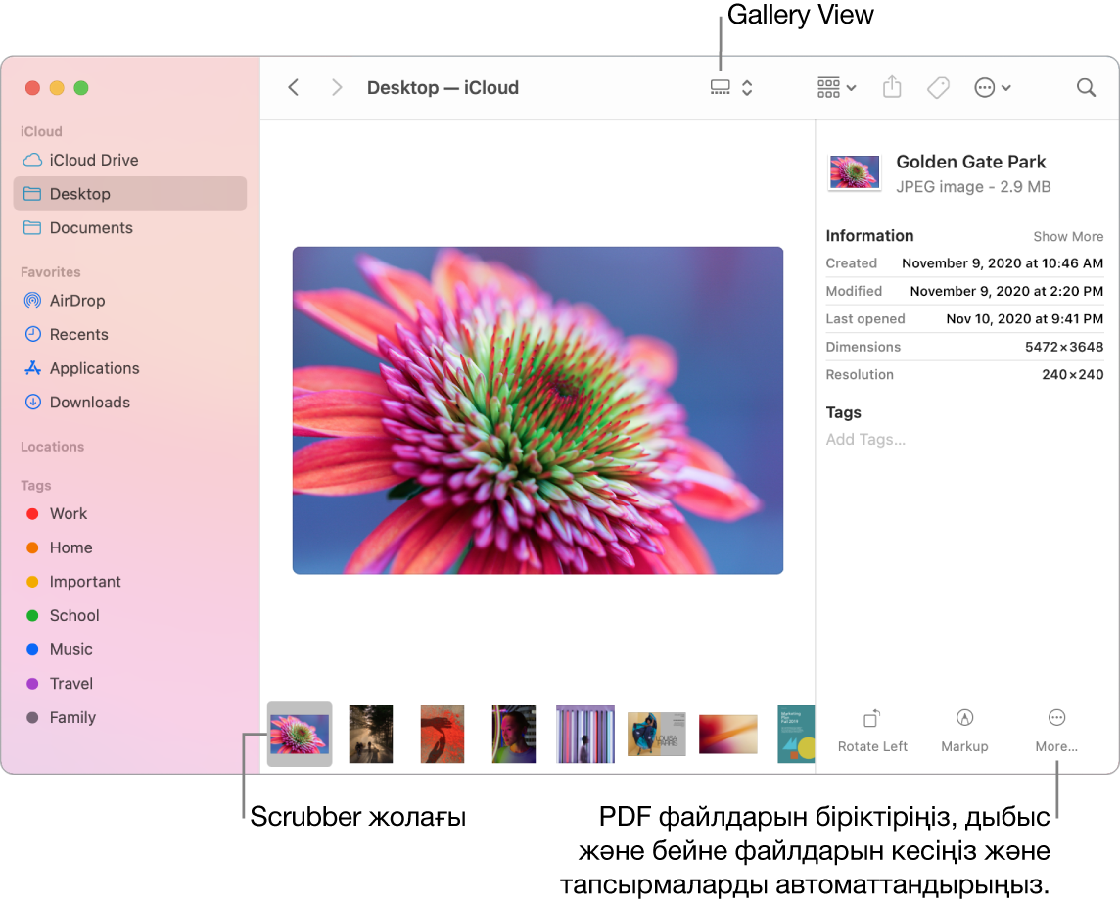Open the Group By dropdown

coord(836,88)
